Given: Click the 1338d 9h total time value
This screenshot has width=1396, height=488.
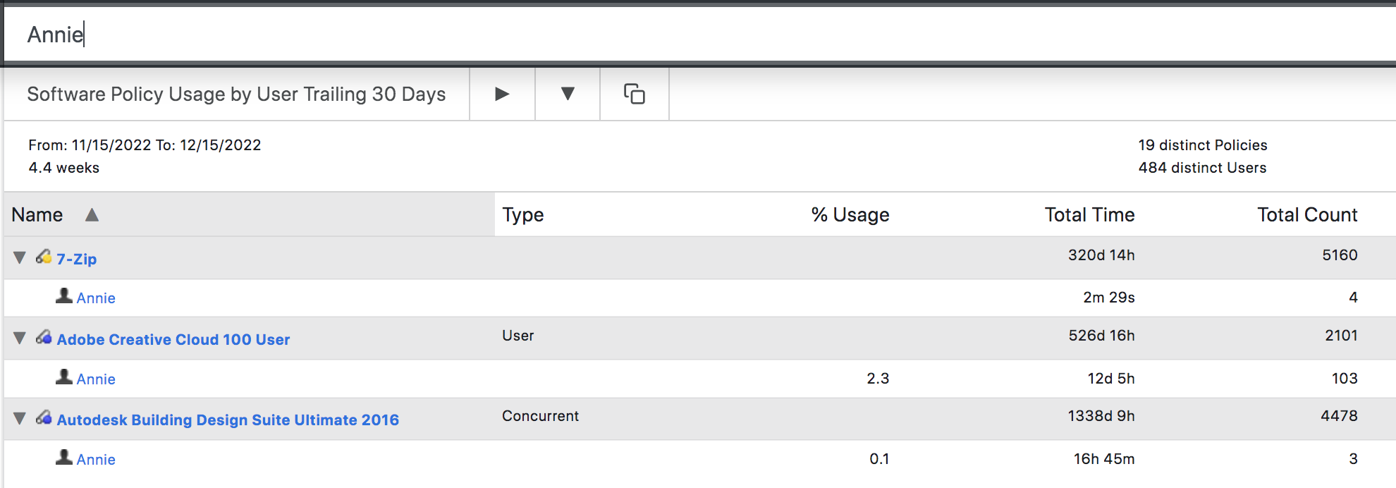Looking at the screenshot, I should (x=1101, y=416).
